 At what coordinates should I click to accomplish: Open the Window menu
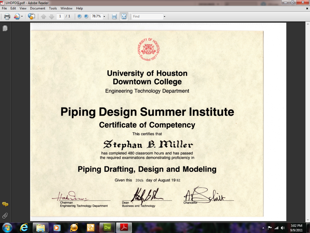66,8
